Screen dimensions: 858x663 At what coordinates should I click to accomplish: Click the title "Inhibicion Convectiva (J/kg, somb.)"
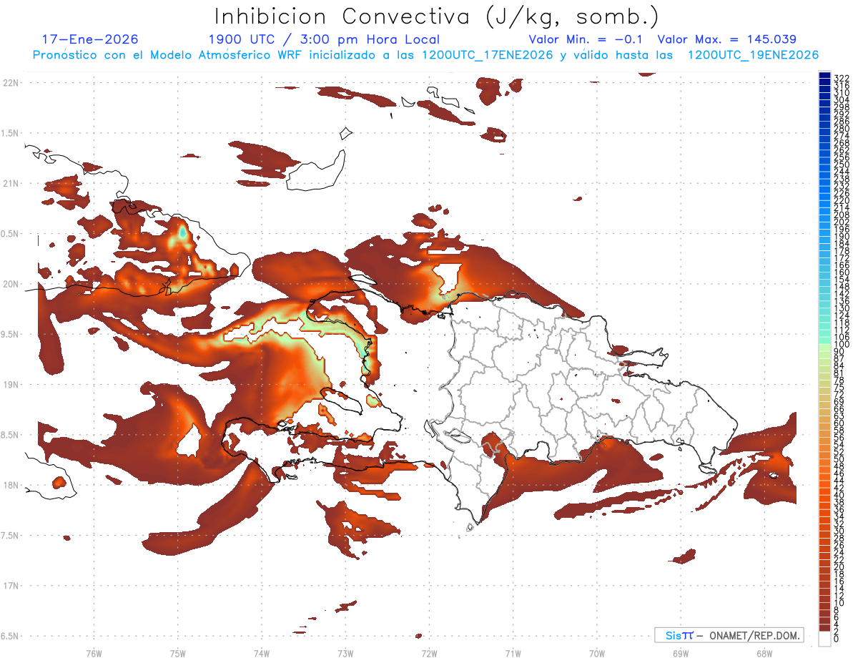tap(437, 16)
